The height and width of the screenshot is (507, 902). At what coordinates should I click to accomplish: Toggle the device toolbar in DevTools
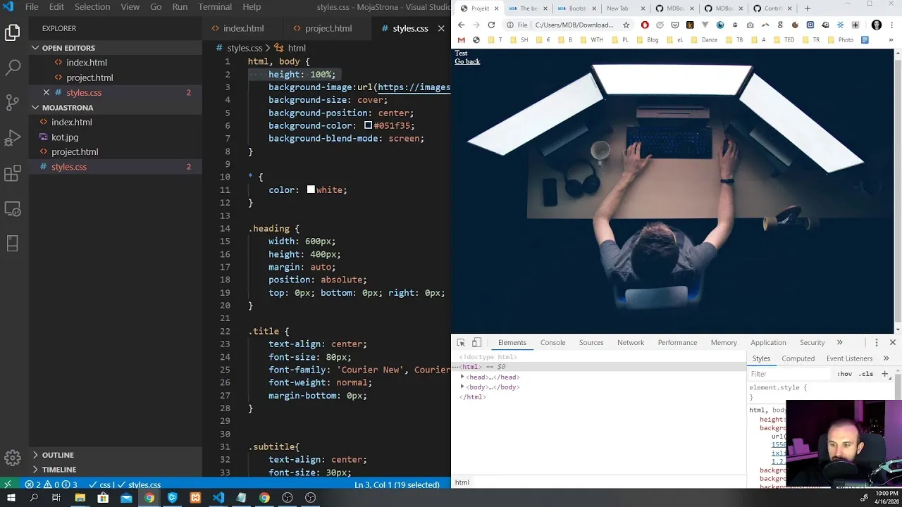[477, 343]
